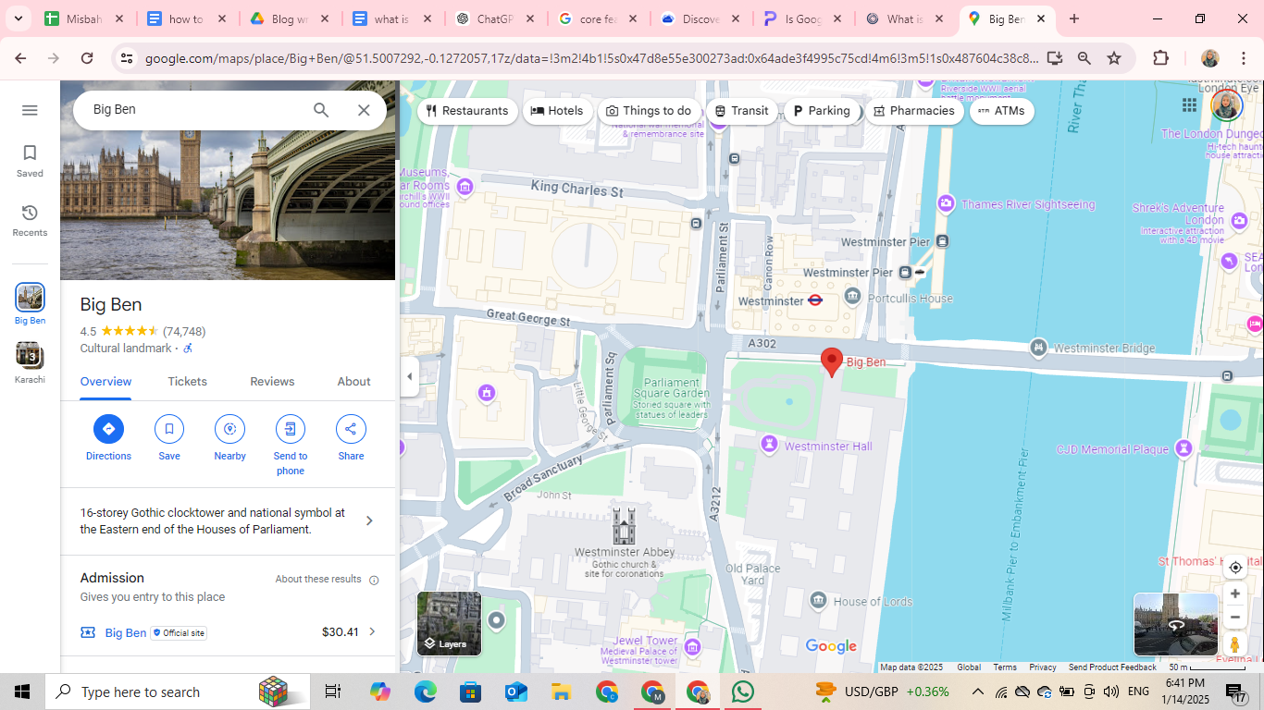Save Big Ben to a list
Screen dimensions: 1264x710
(x=169, y=437)
